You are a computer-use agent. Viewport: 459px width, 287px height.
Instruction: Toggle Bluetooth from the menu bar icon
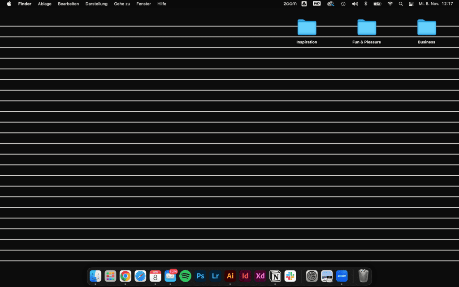point(365,4)
